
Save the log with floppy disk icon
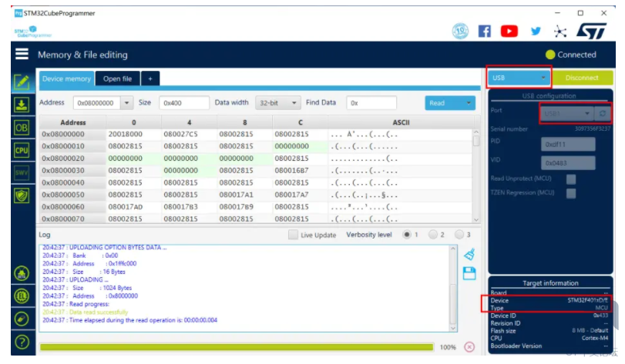469,273
